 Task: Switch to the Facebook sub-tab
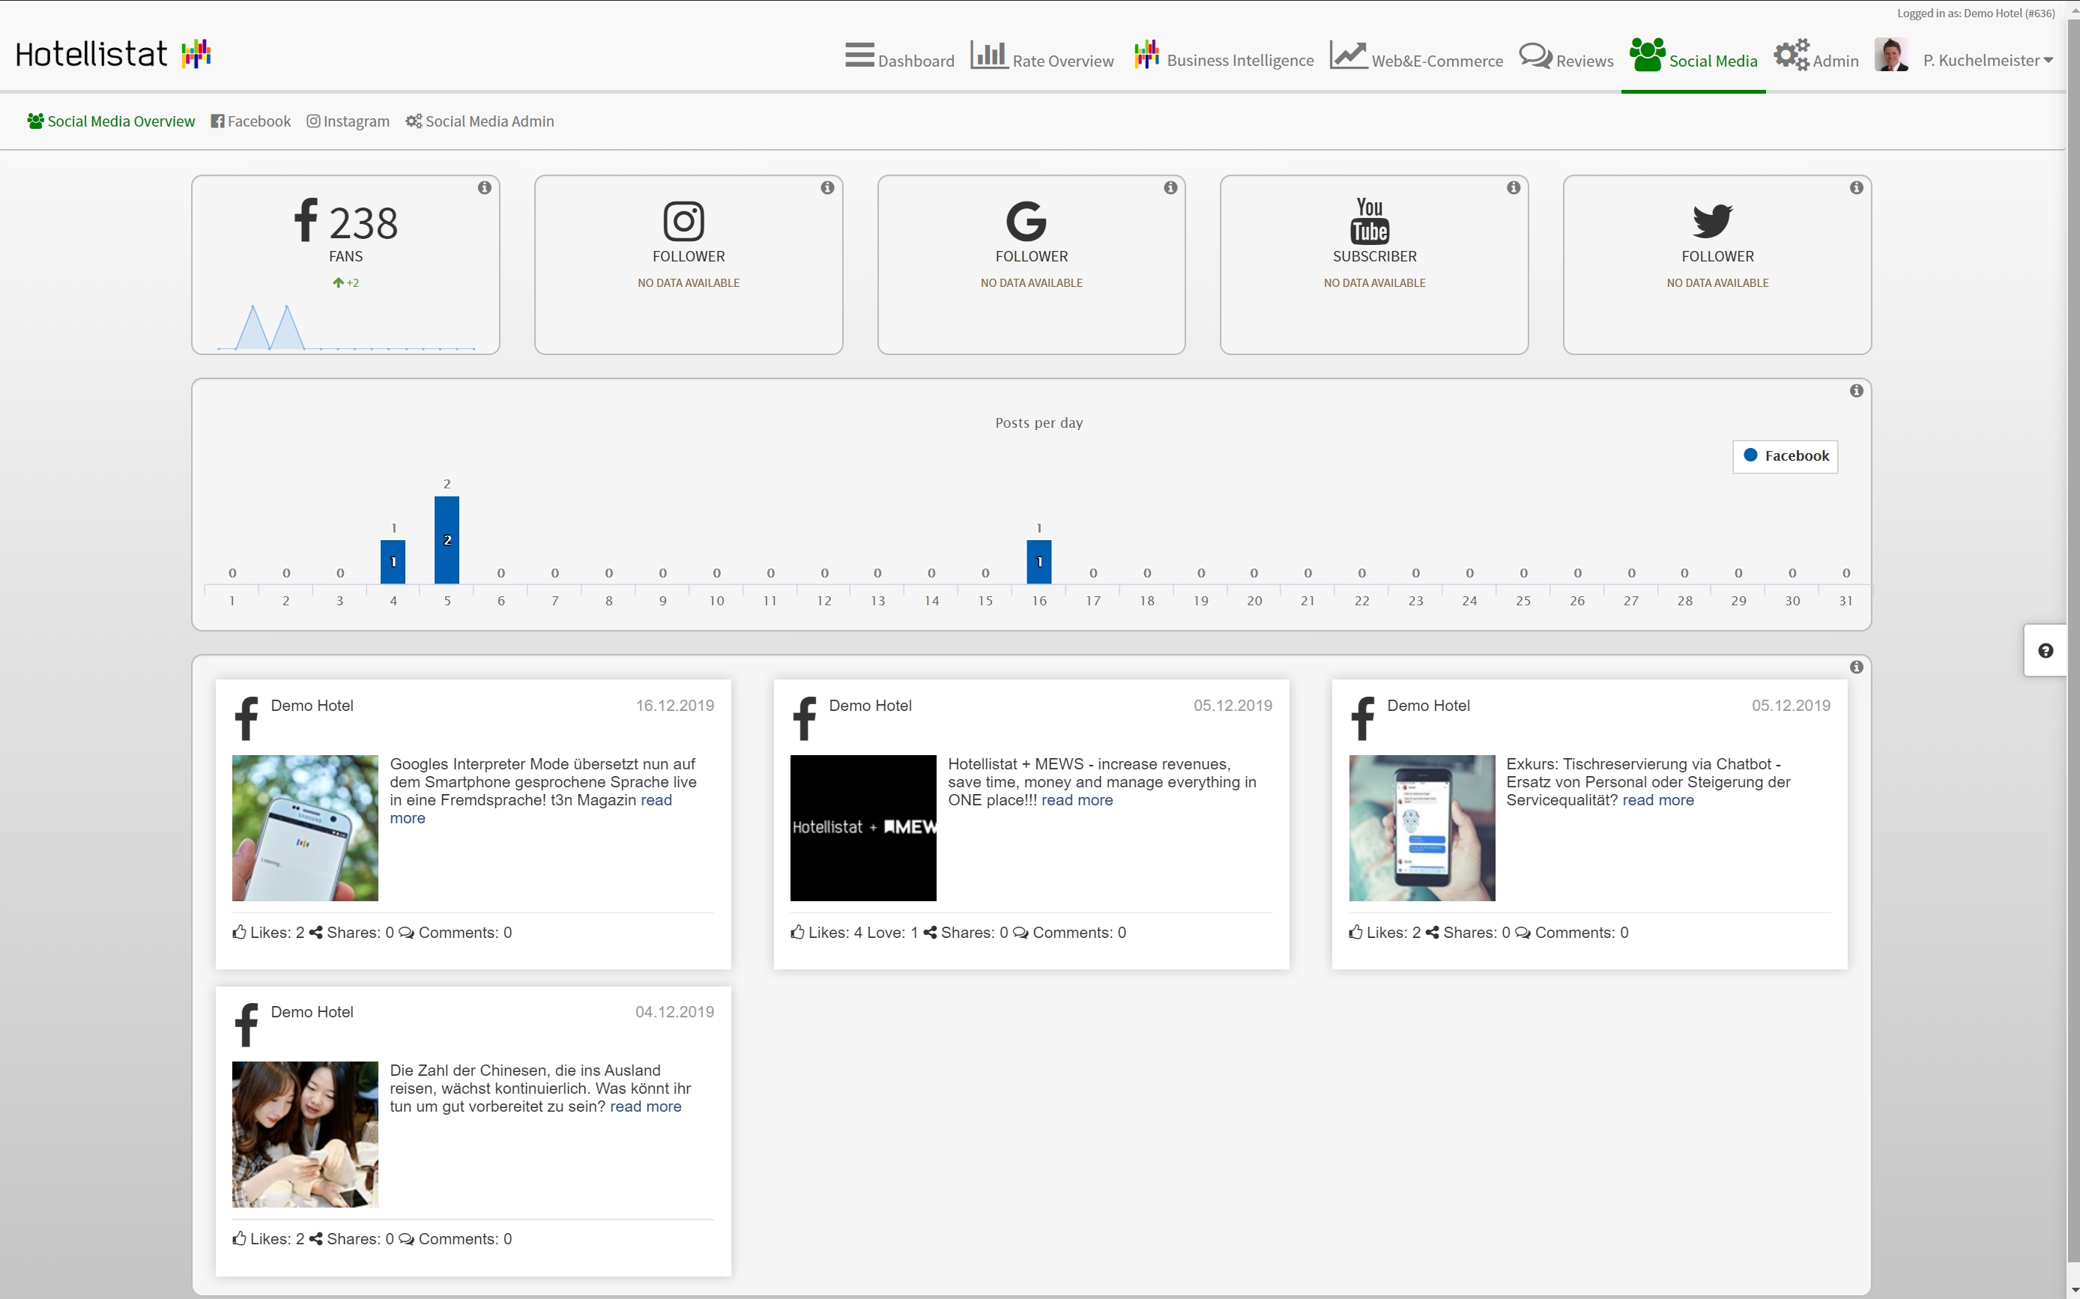(251, 121)
